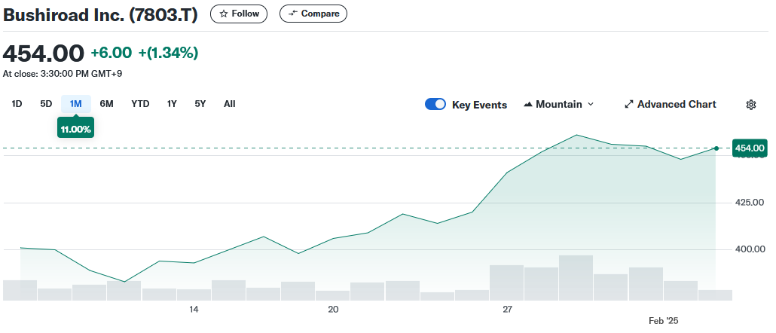Image resolution: width=776 pixels, height=333 pixels.
Task: Open chart settings gear icon
Action: click(x=750, y=105)
